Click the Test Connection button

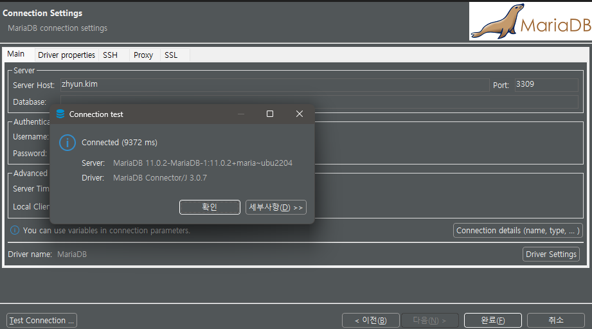(x=42, y=320)
